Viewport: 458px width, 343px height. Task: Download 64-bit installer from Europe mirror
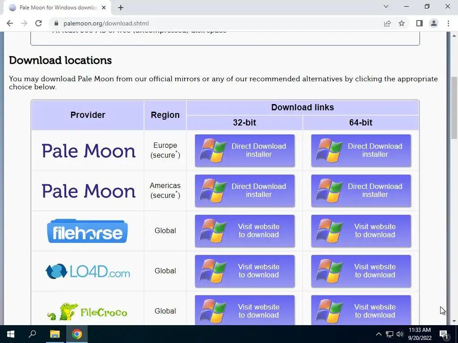[x=361, y=151]
